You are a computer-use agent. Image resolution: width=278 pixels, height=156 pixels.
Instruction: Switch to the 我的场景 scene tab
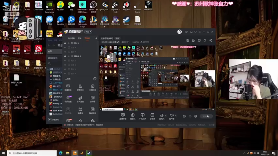pyautogui.click(x=71, y=38)
